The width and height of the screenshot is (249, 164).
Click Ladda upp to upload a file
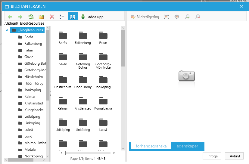pos(92,17)
